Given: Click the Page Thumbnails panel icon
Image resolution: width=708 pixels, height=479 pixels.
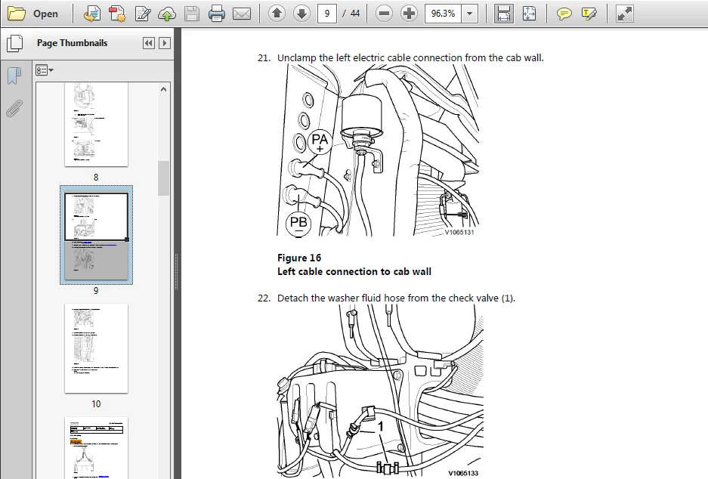Looking at the screenshot, I should pyautogui.click(x=15, y=43).
